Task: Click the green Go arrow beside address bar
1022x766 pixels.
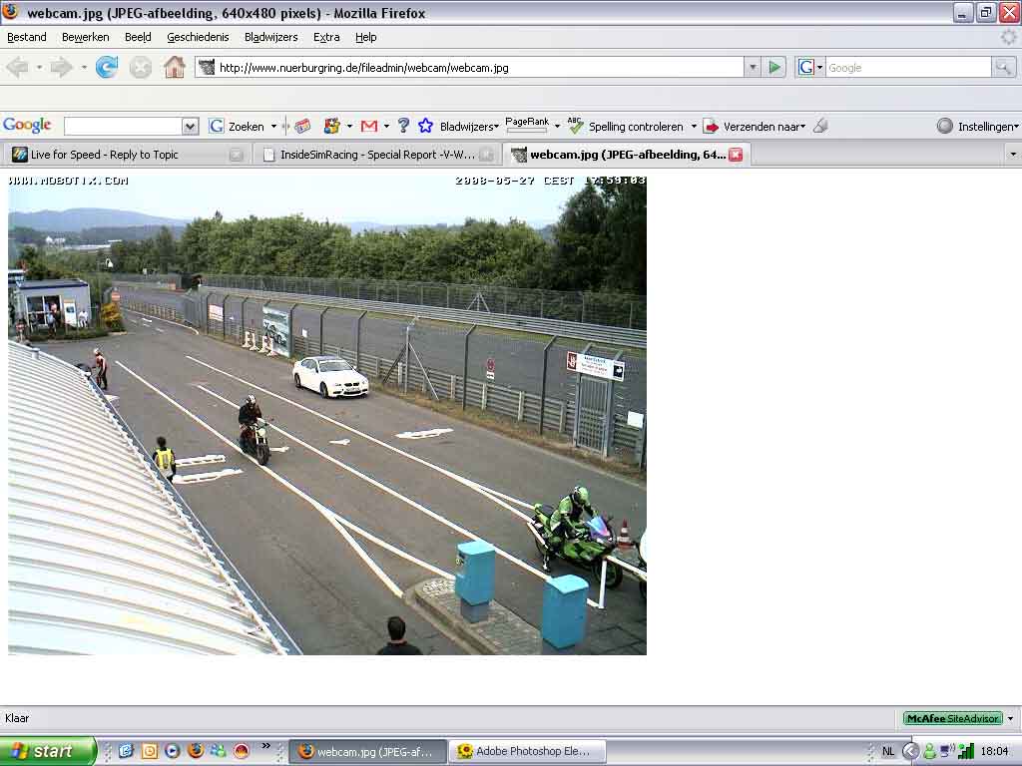Action: [x=774, y=67]
